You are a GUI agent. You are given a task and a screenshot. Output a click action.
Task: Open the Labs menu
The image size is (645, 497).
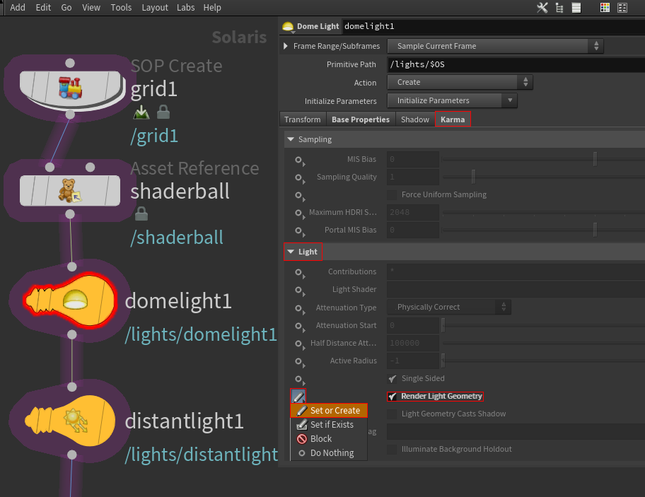[x=185, y=8]
